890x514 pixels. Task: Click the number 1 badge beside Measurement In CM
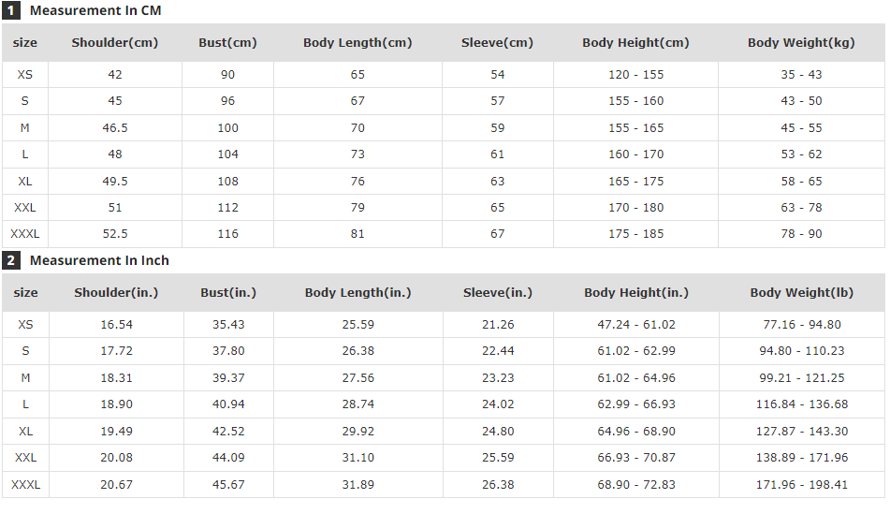pyautogui.click(x=11, y=10)
